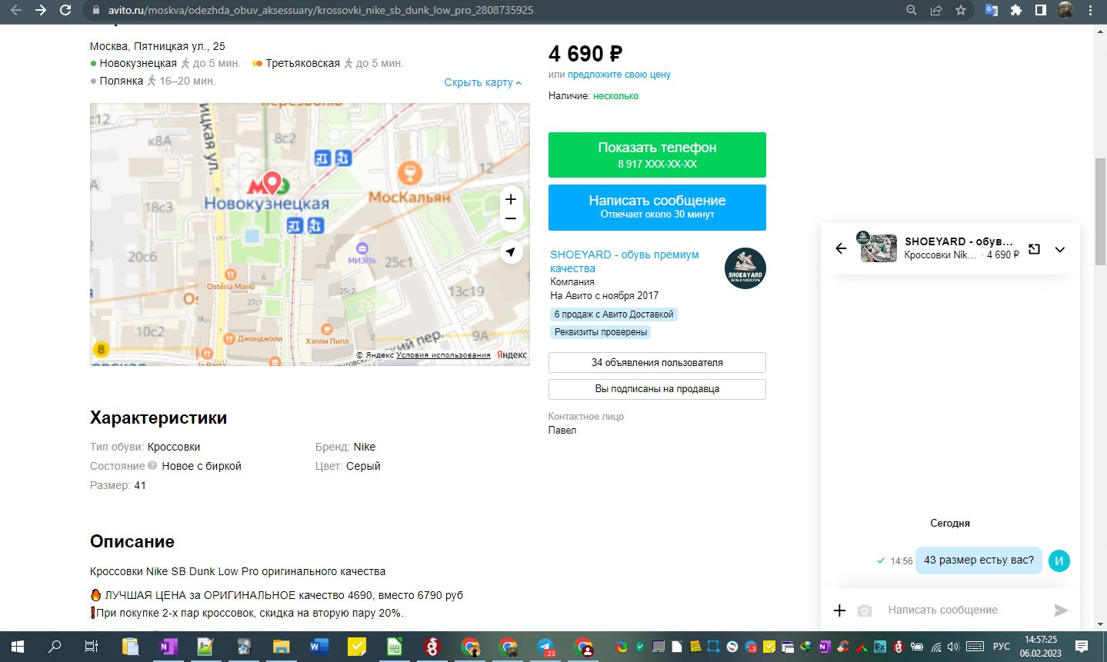The width and height of the screenshot is (1107, 662).
Task: Click Показать телефон green button
Action: (657, 155)
